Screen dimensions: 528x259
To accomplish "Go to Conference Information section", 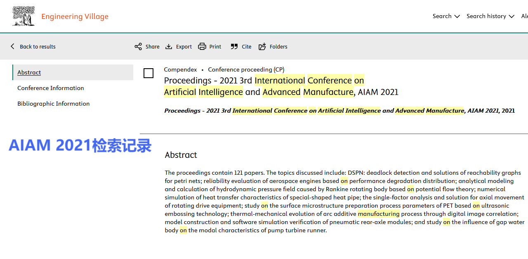I will [50, 88].
